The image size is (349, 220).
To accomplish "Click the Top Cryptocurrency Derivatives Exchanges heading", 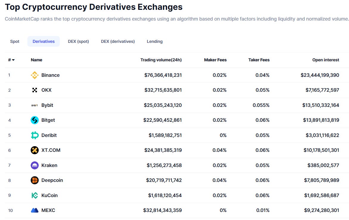I will [x=94, y=7].
